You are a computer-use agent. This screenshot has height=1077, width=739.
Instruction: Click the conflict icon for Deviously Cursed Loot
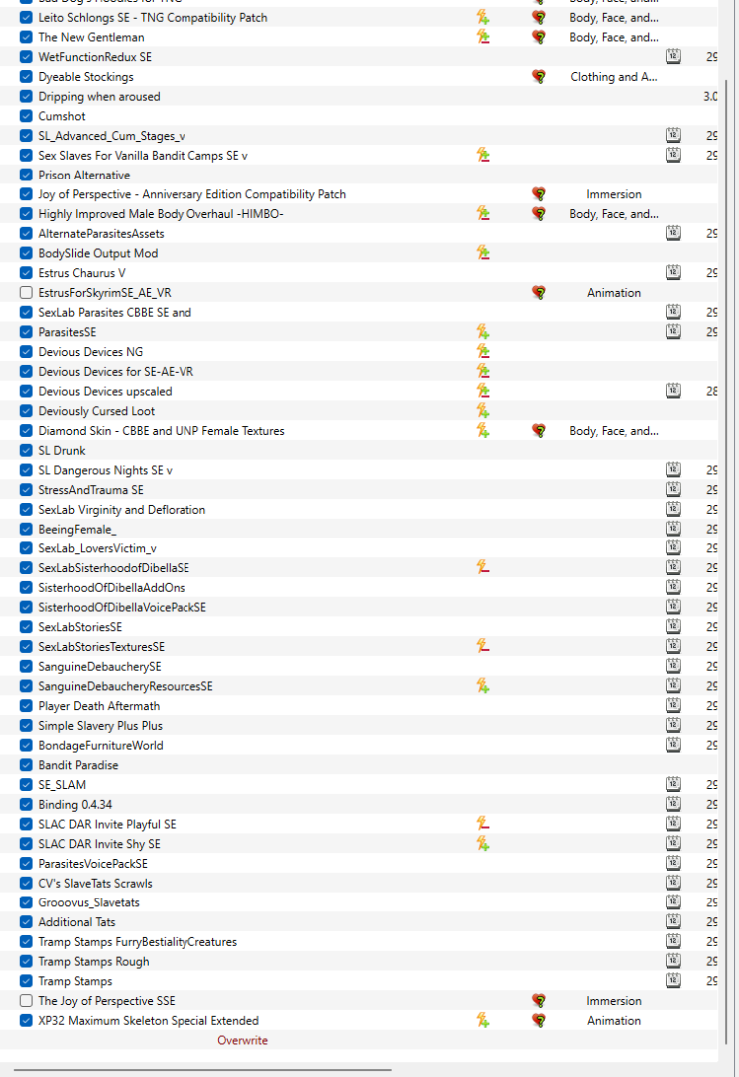click(x=483, y=411)
